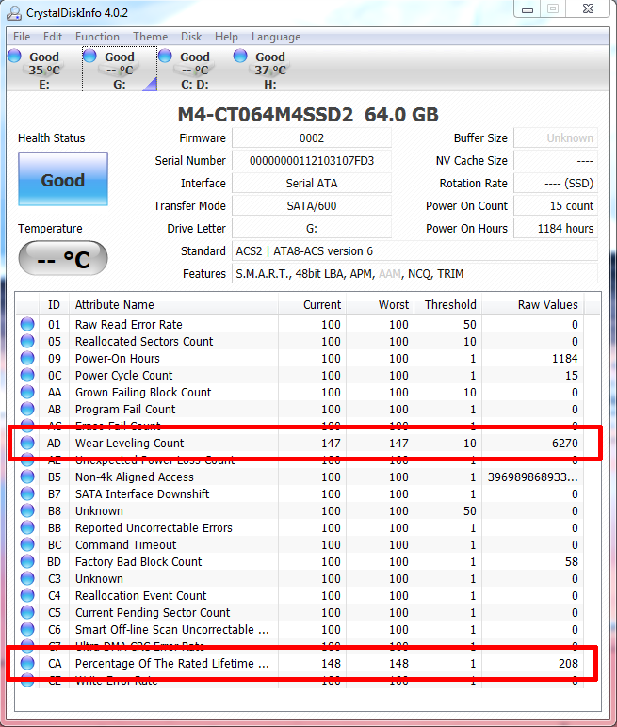Screen dimensions: 617x727
Task: Click the blue status orb for disk H:
Action: pyautogui.click(x=240, y=57)
